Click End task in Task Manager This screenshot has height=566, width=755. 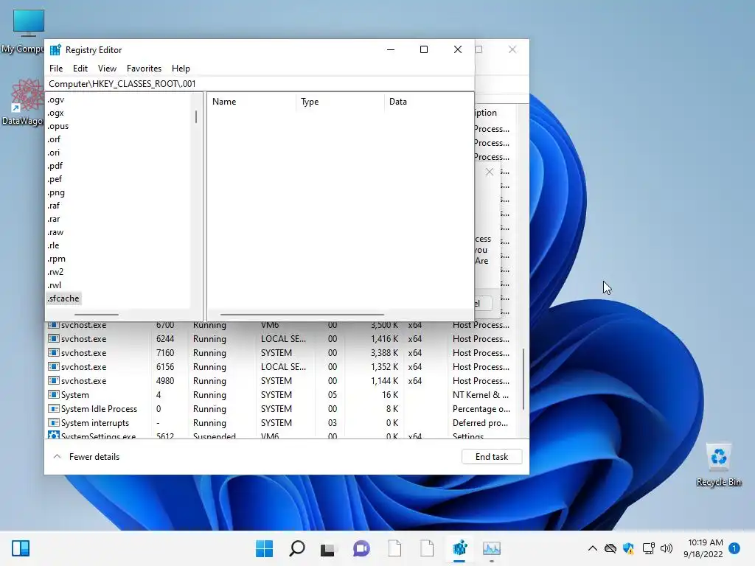pos(492,457)
